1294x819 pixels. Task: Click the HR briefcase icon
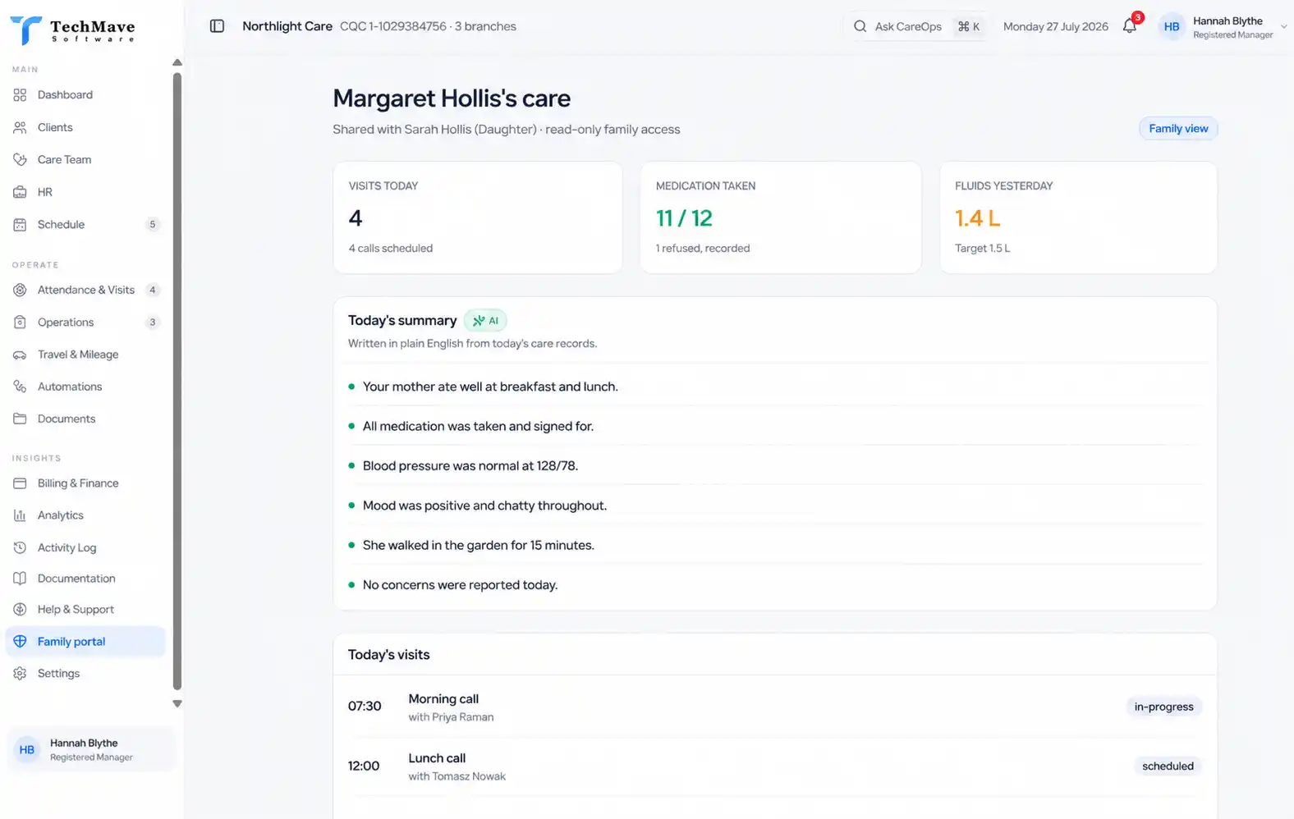[20, 192]
